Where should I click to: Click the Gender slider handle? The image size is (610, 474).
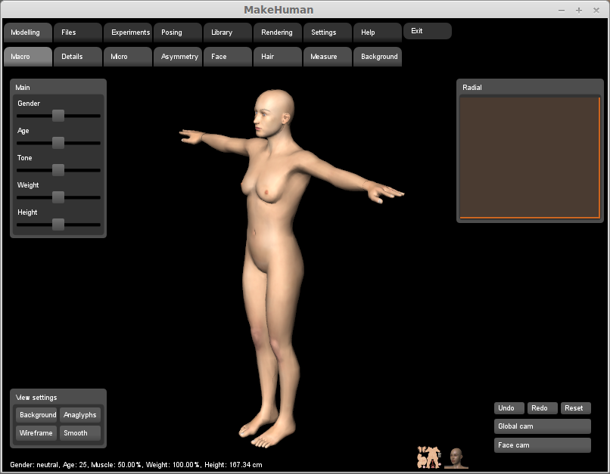58,116
